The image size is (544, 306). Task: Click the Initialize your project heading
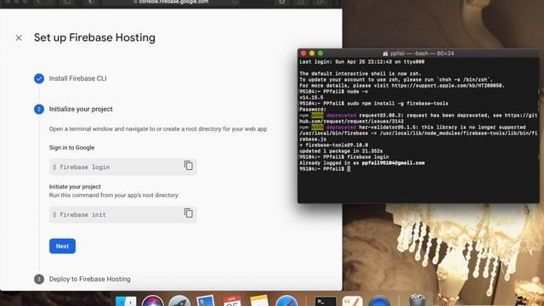click(x=81, y=109)
